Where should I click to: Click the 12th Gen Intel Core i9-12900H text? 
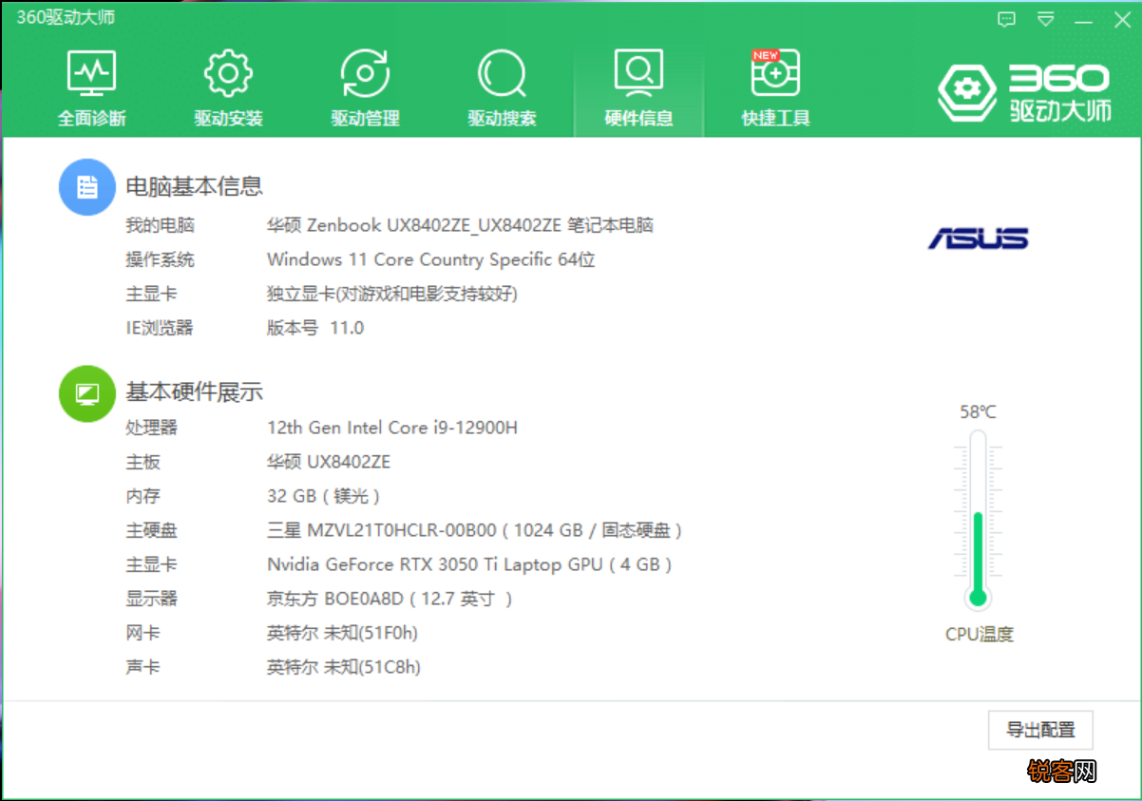pos(392,428)
